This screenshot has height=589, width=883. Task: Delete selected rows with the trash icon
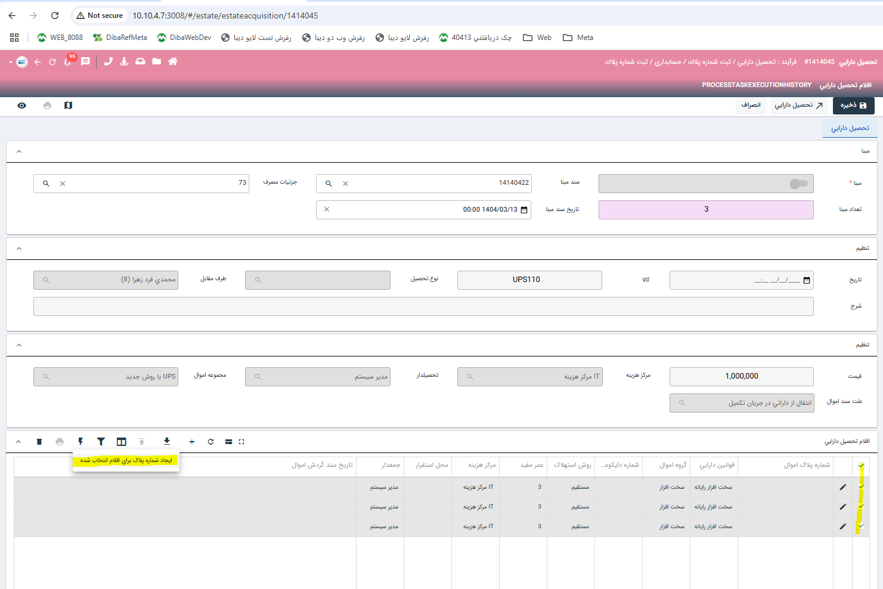pos(39,442)
